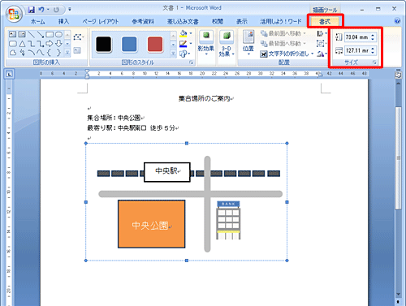Viewport: 406px width, 306px height.
Task: Select the right brace shape
Action: (x=58, y=53)
